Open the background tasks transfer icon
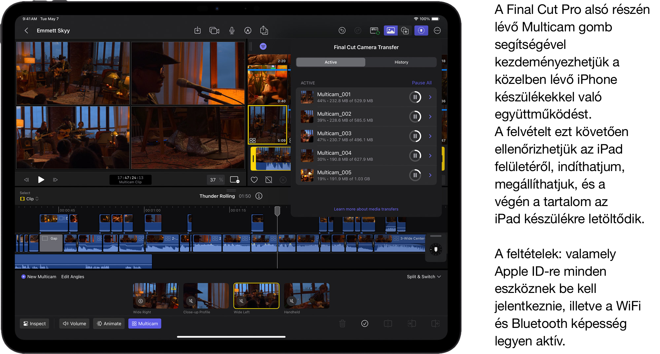Screen dimensions: 660x354 click(x=375, y=31)
